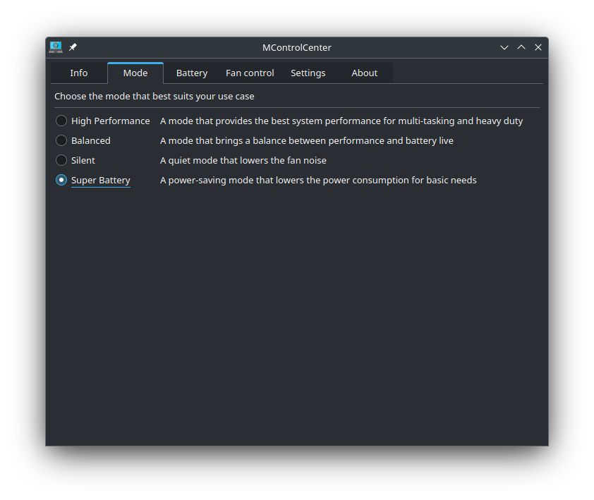Select the Balanced mode radio button
Screen dimensions: 594x500
click(x=61, y=140)
